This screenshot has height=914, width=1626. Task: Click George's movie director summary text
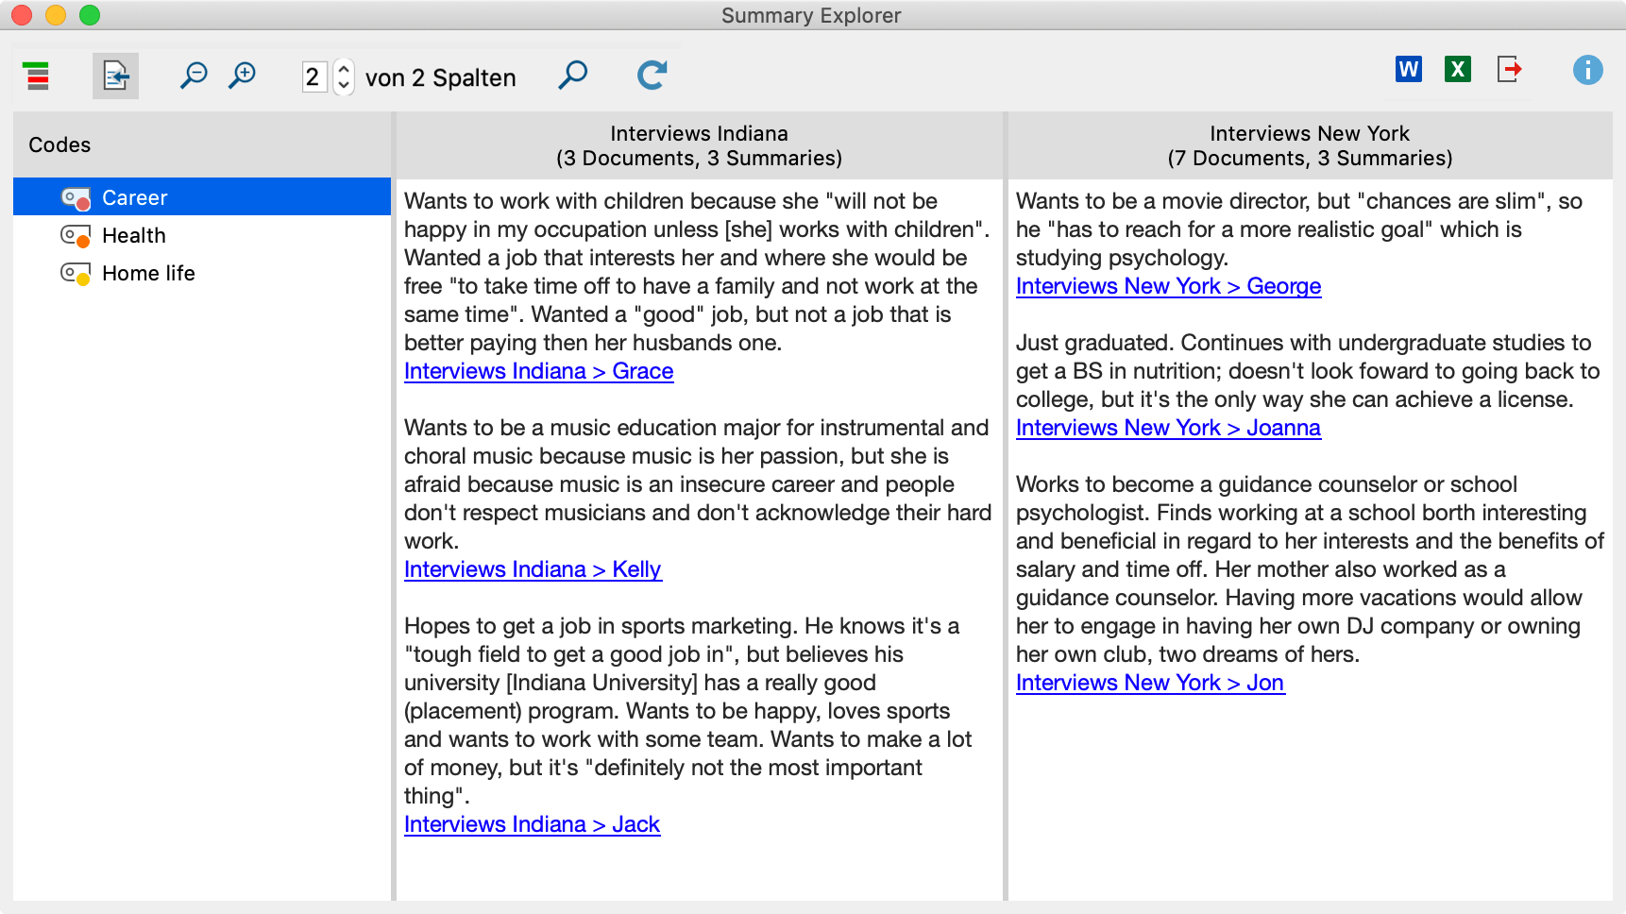click(x=1299, y=229)
